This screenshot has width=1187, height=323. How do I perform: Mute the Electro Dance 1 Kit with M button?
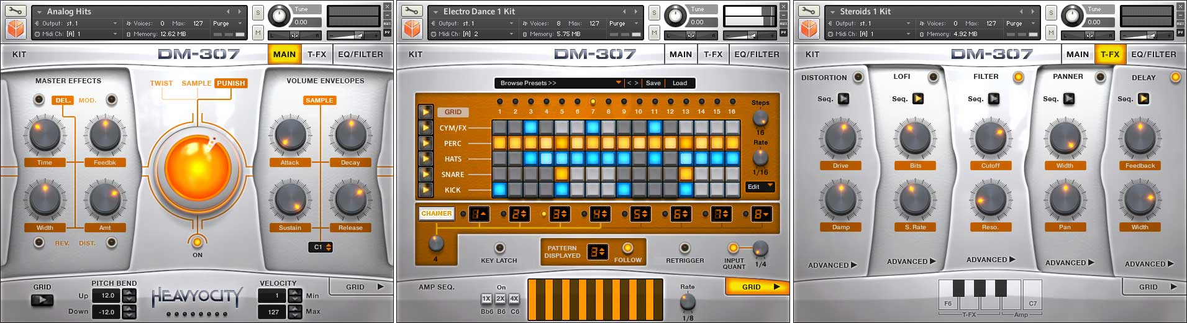coord(654,32)
